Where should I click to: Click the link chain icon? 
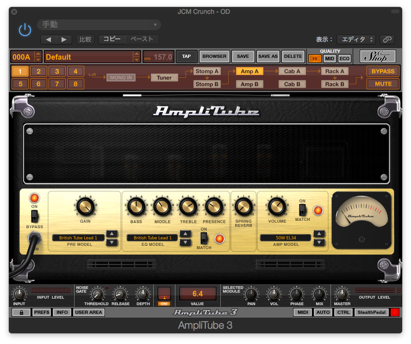click(387, 39)
